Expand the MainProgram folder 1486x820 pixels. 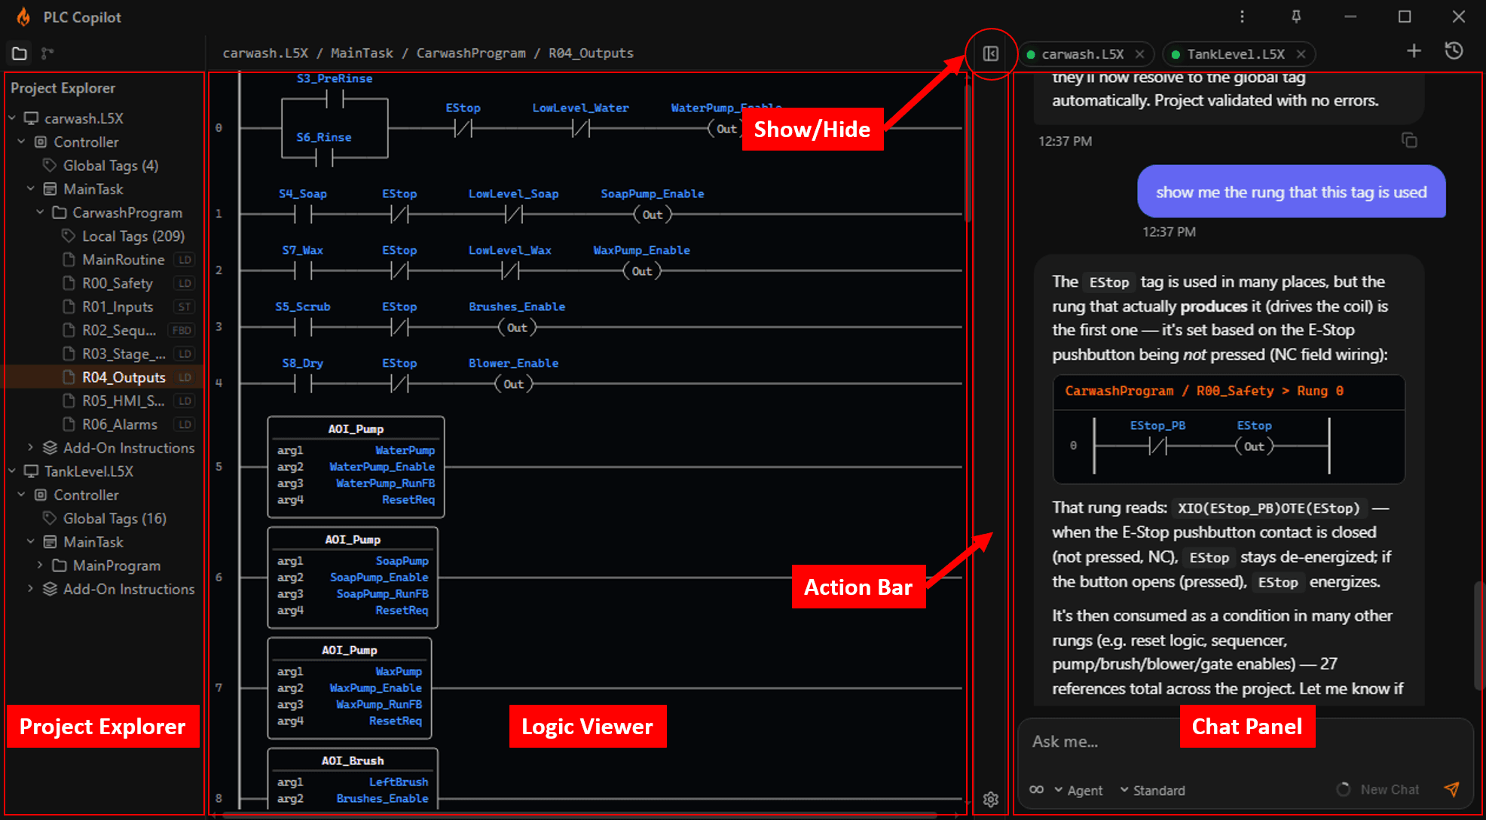[x=41, y=565]
